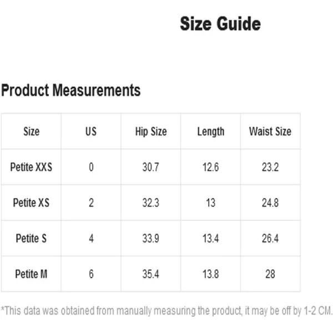Click the Petite M row label
This screenshot has height=333, width=333.
coord(31,274)
